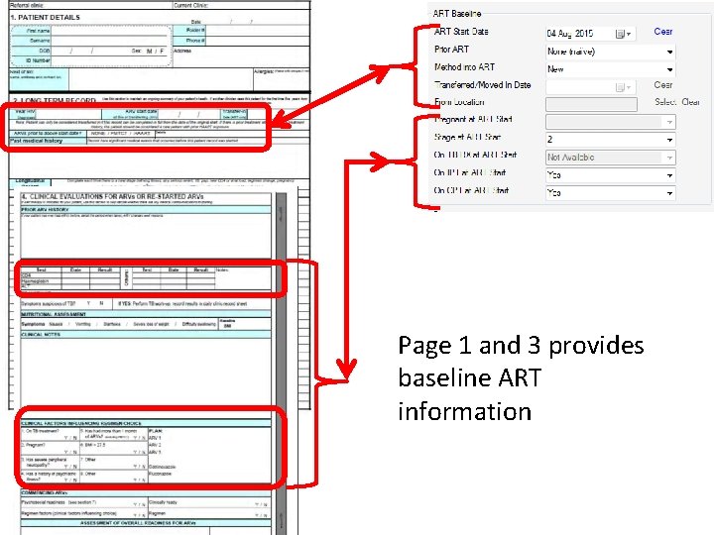Screen dimensions: 714x535
Task: Click the Transferred/Moved In Date label
Action: 483,84
